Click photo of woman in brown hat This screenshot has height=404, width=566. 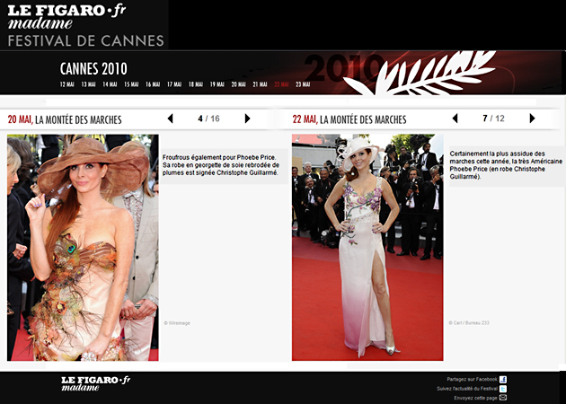pos(83,247)
